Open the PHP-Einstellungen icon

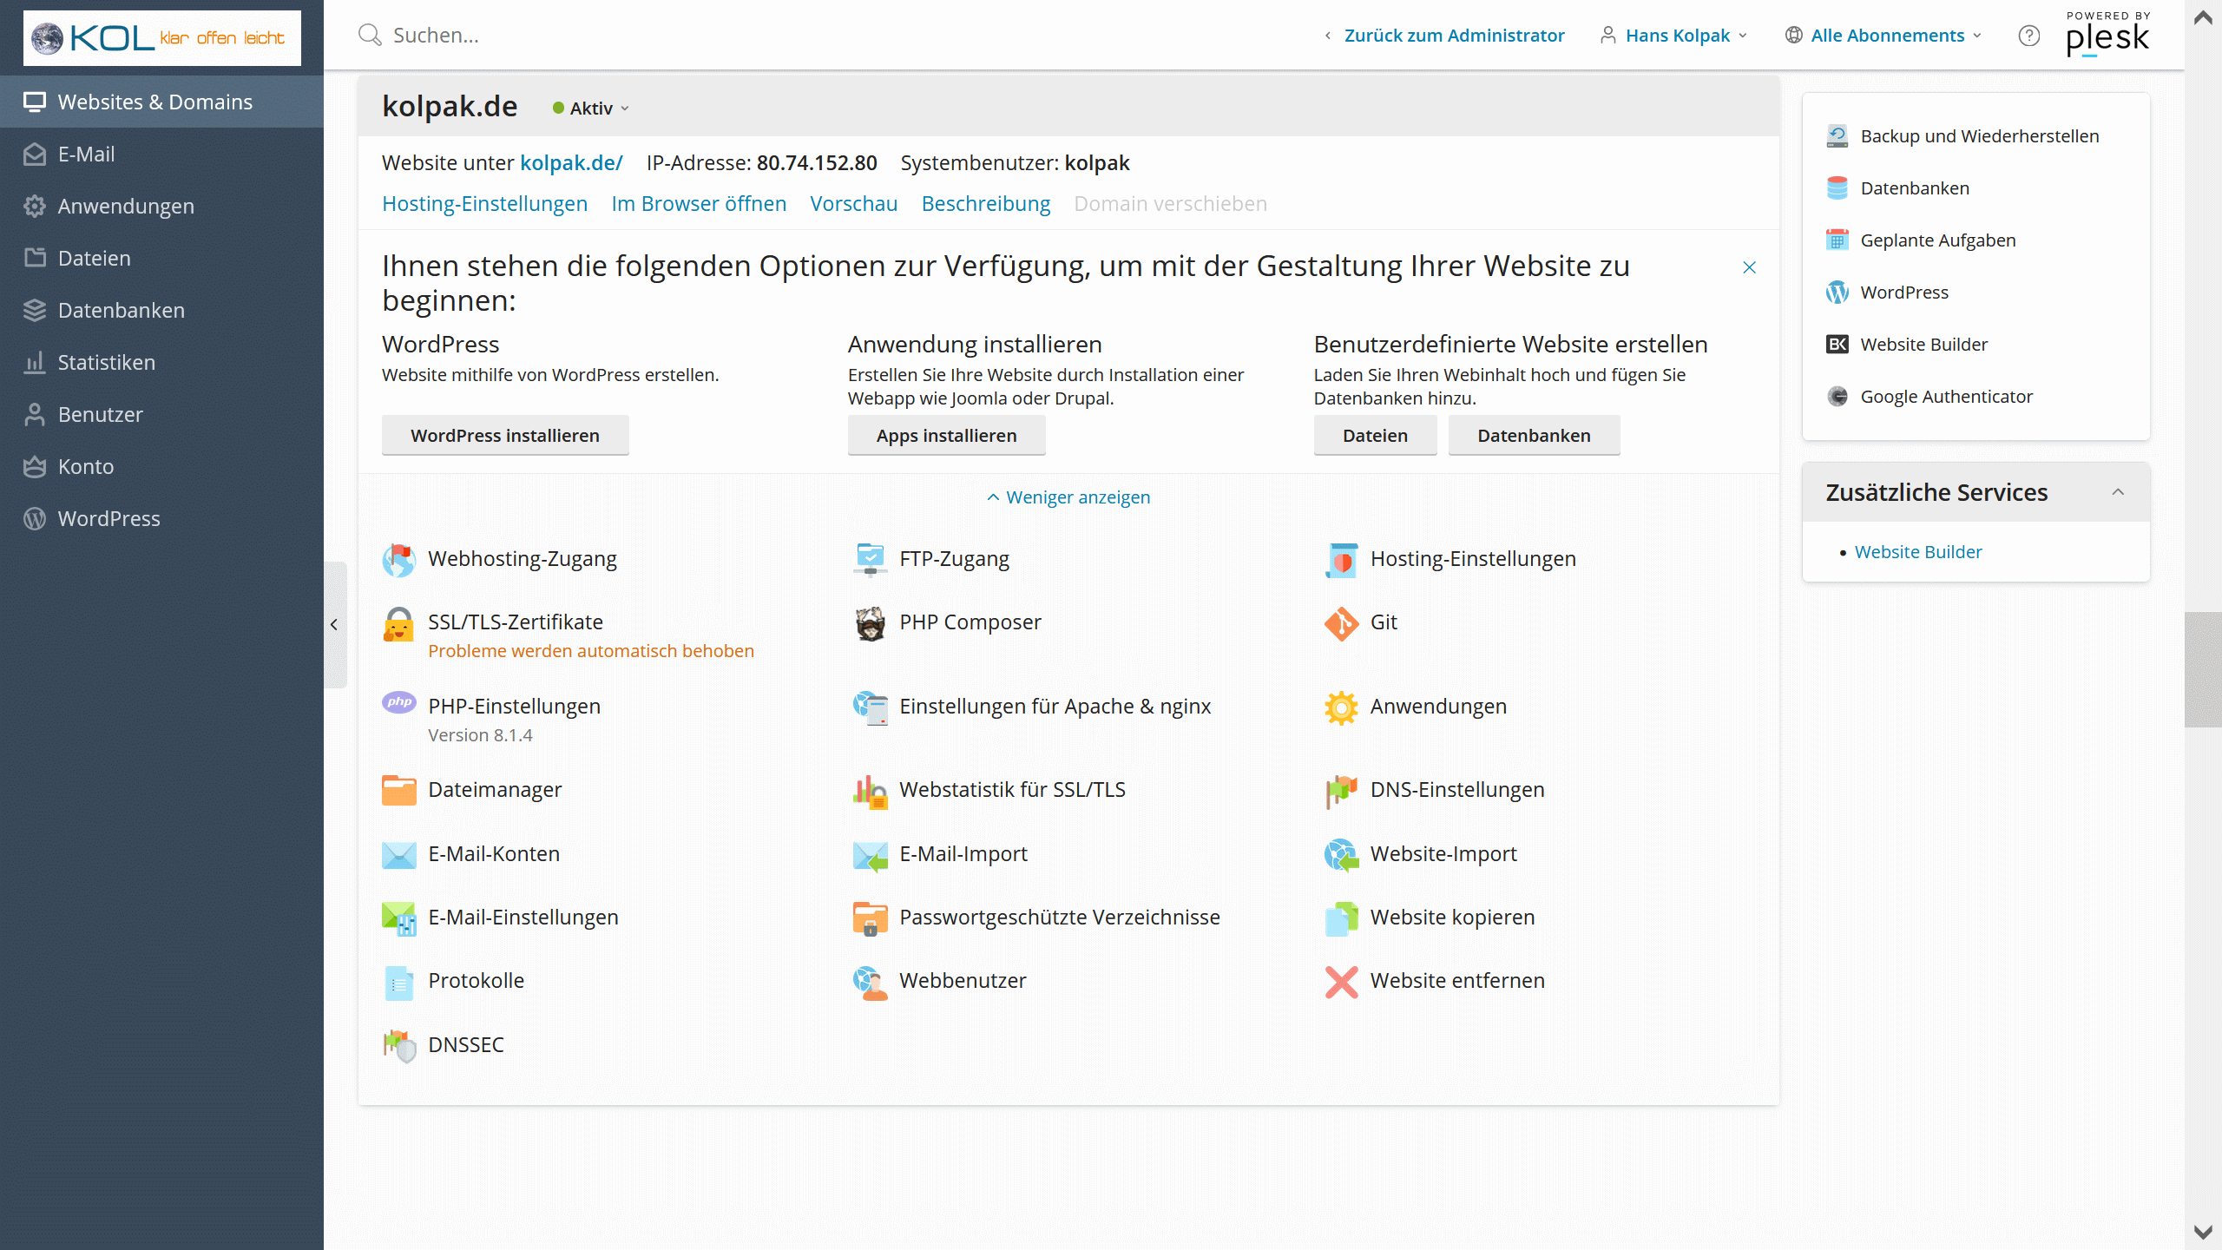click(398, 702)
